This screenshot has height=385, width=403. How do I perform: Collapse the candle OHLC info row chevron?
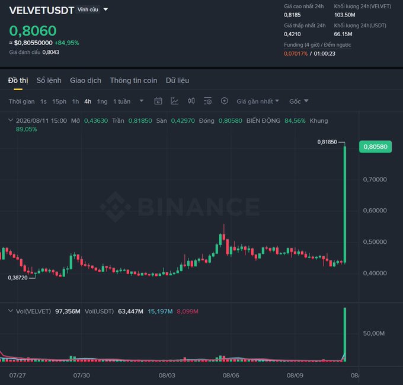pyautogui.click(x=11, y=120)
